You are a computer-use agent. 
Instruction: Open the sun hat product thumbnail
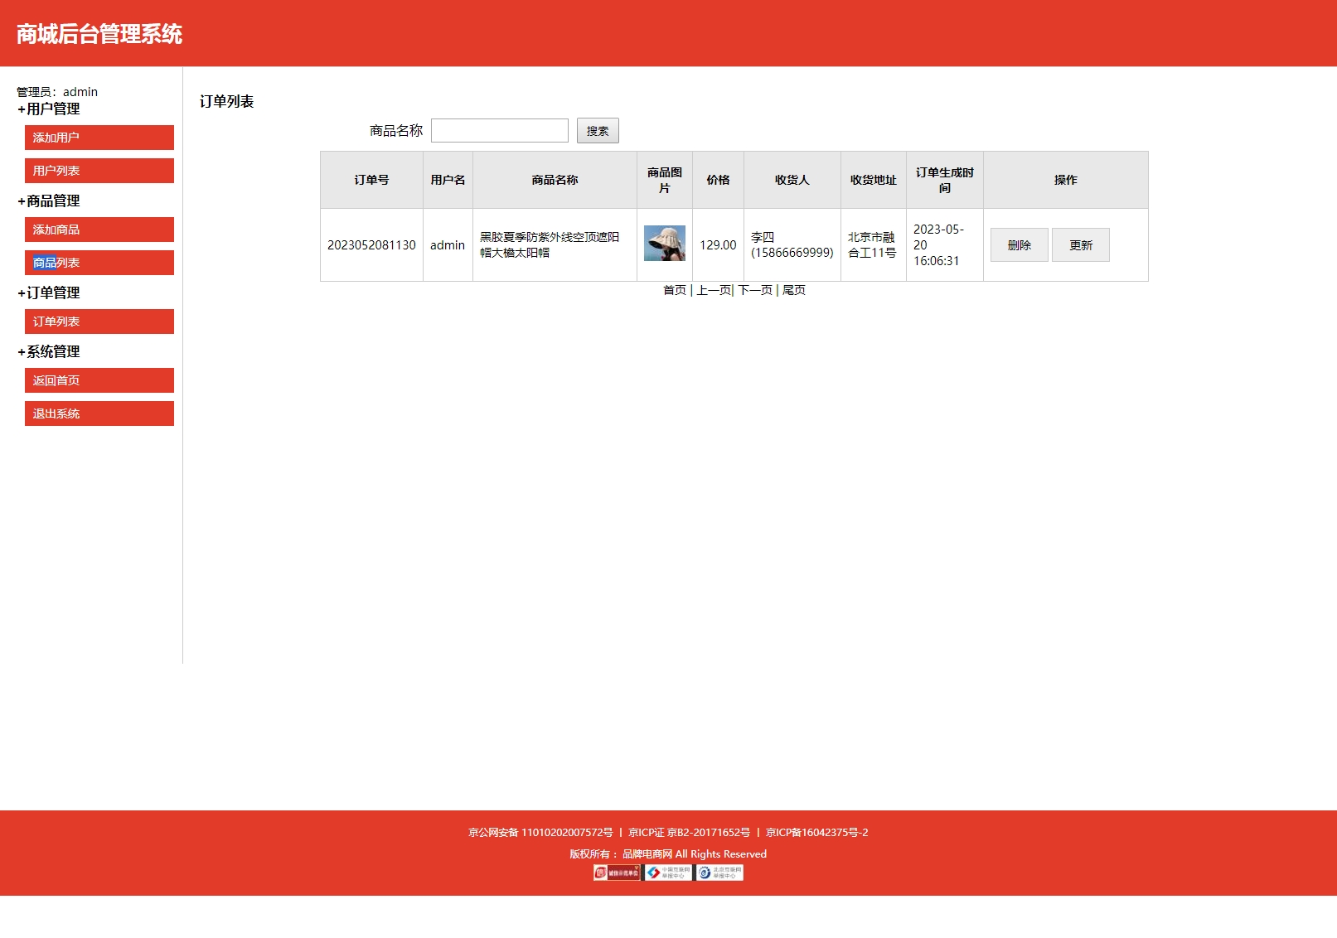pos(664,244)
